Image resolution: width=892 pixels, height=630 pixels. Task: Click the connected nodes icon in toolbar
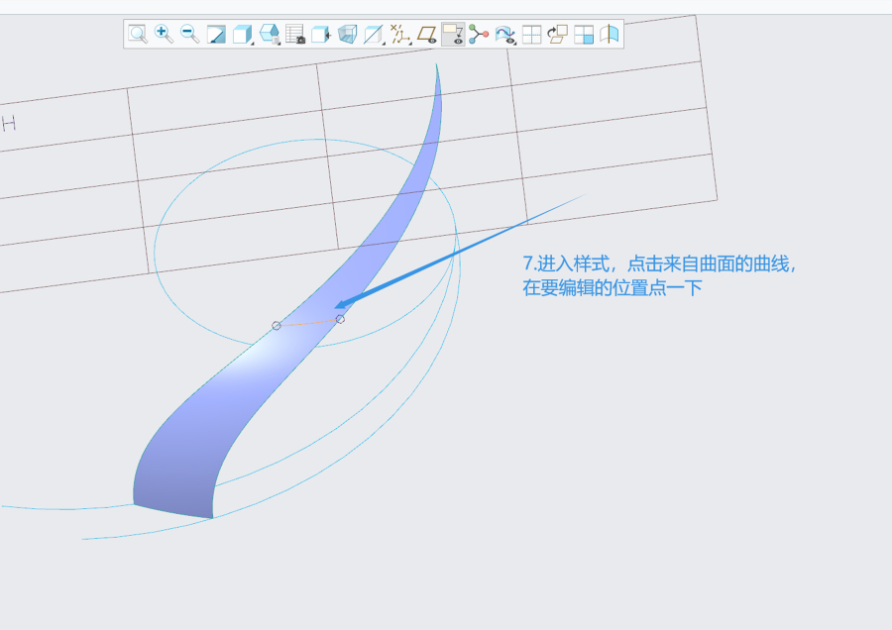479,35
